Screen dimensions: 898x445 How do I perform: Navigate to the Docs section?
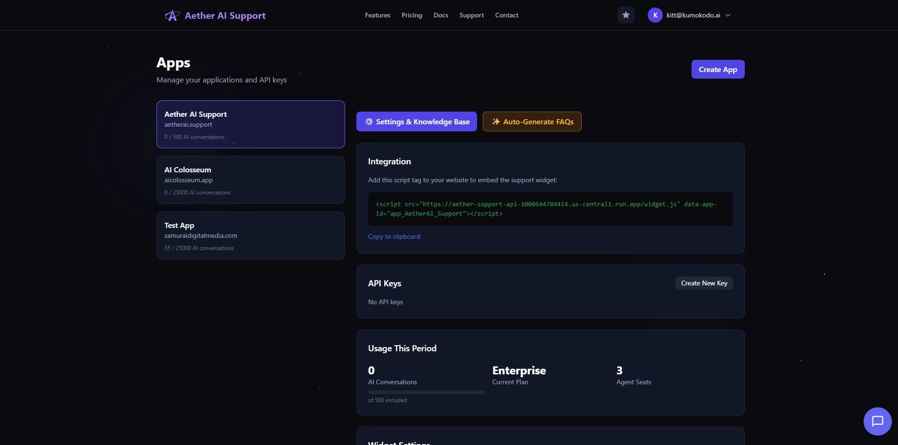pos(441,15)
